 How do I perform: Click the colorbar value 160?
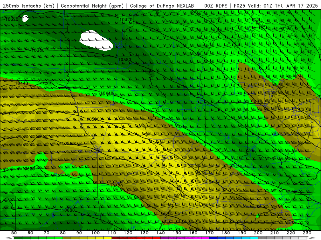pos(193,233)
